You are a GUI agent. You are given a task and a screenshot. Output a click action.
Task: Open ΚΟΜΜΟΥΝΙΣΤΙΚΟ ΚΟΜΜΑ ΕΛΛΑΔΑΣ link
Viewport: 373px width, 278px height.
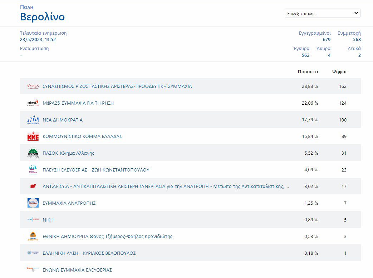pyautogui.click(x=82, y=136)
